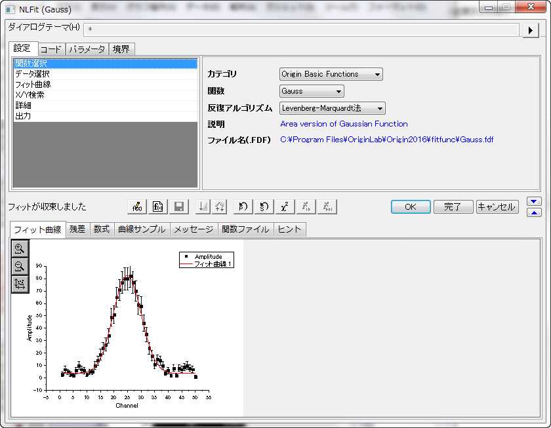The image size is (551, 428).
Task: Select X/Y検索 in settings list
Action: [106, 95]
